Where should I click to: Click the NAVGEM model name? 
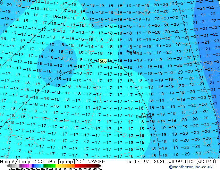[96, 162]
